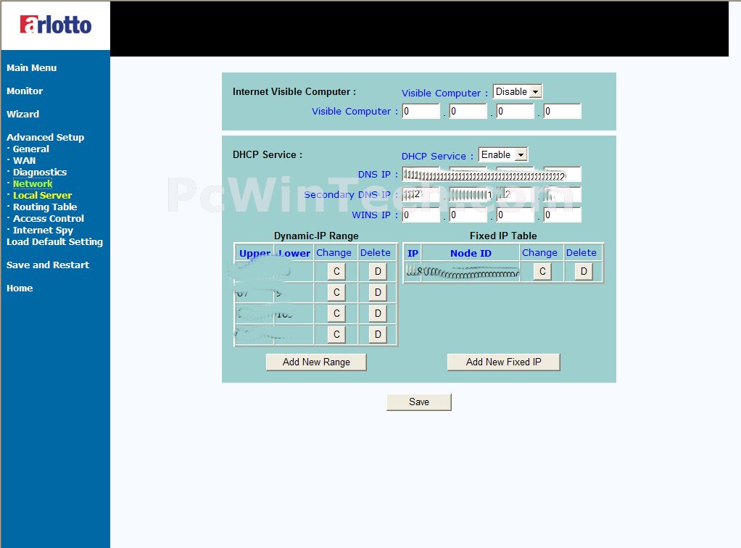Select Network in sidebar
The image size is (741, 548).
[33, 184]
